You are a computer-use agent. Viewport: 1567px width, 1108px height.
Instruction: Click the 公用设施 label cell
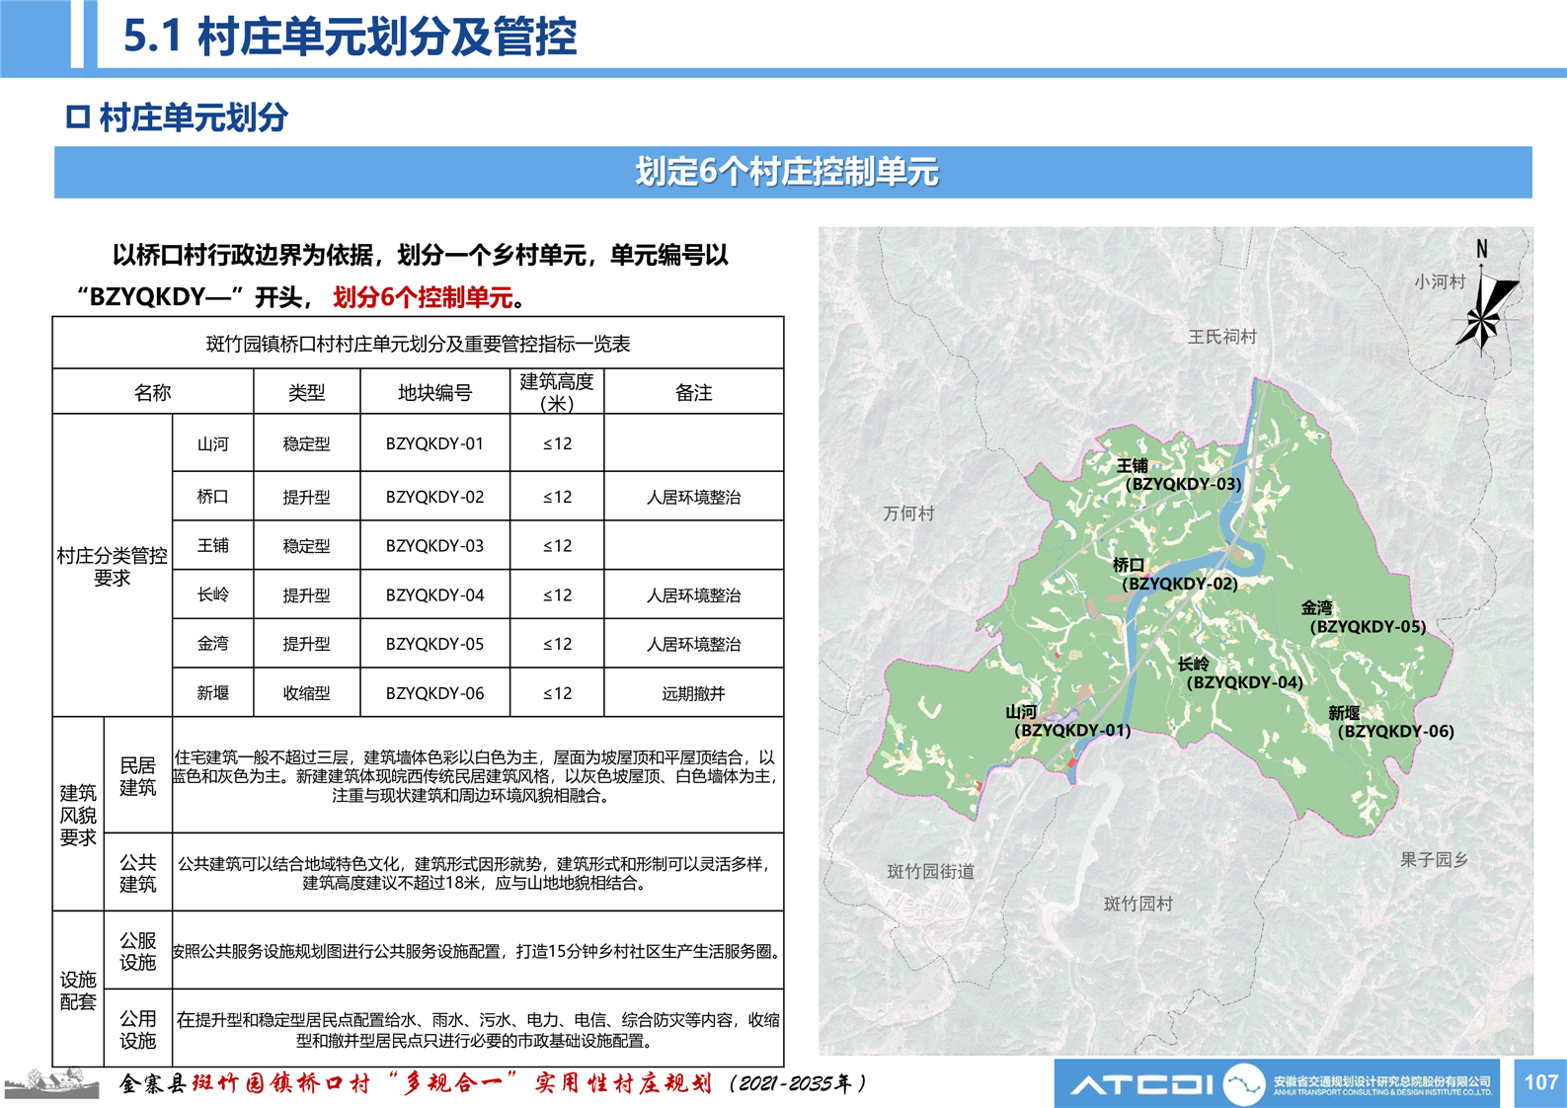pos(138,1029)
